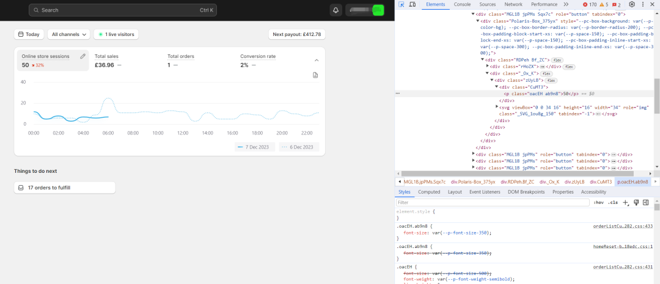The width and height of the screenshot is (660, 284).
Task: Click the inspect element picker icon
Action: [401, 4]
